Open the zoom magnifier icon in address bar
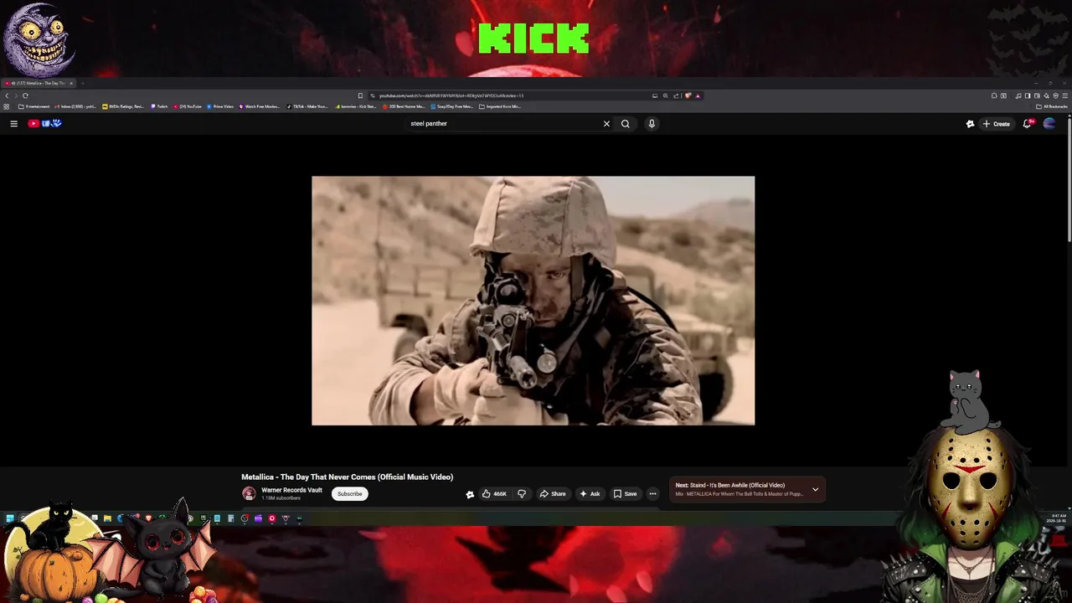The width and height of the screenshot is (1072, 603). (x=665, y=95)
